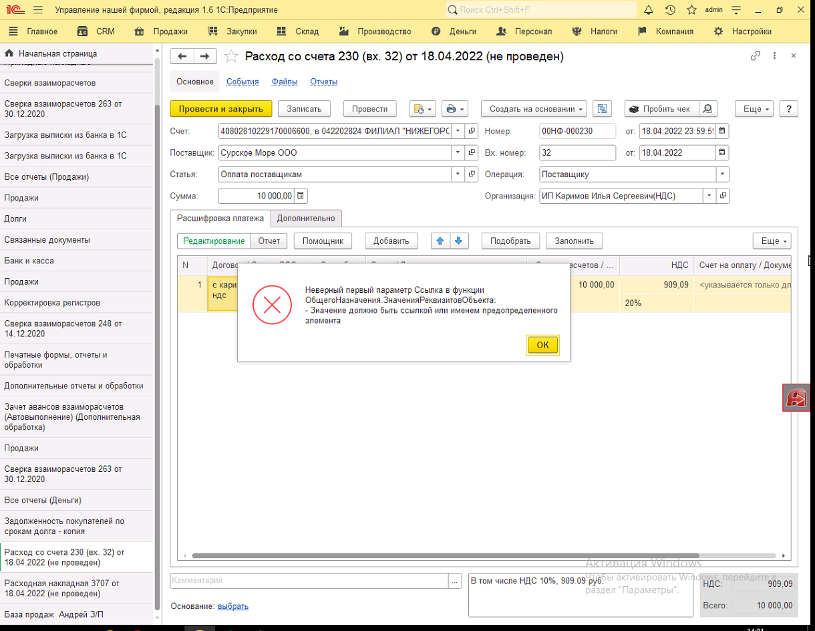815x631 pixels.
Task: Open Расходная накладная 3707 in the left panel
Action: click(77, 588)
